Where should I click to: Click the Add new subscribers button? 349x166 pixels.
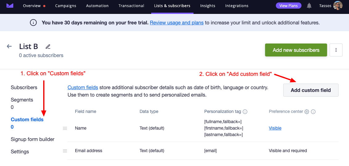pos(296,50)
